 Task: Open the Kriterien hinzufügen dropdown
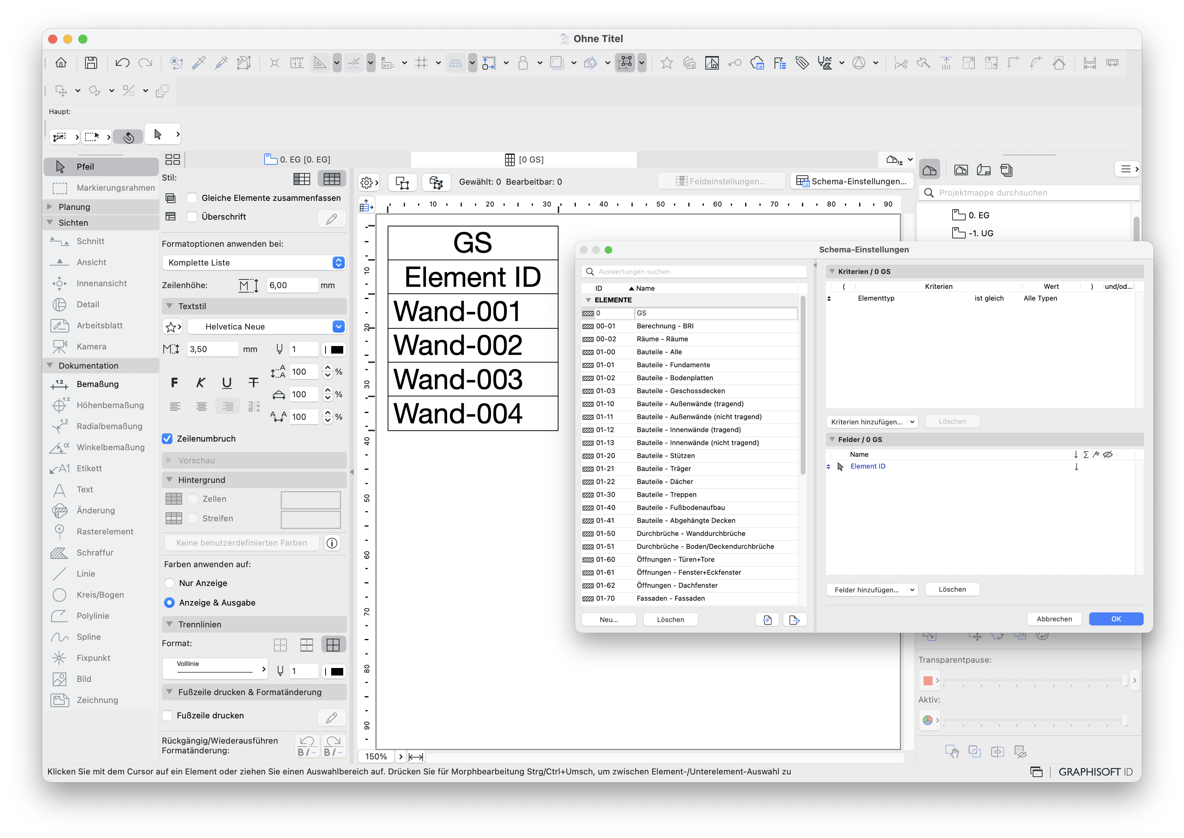(872, 422)
